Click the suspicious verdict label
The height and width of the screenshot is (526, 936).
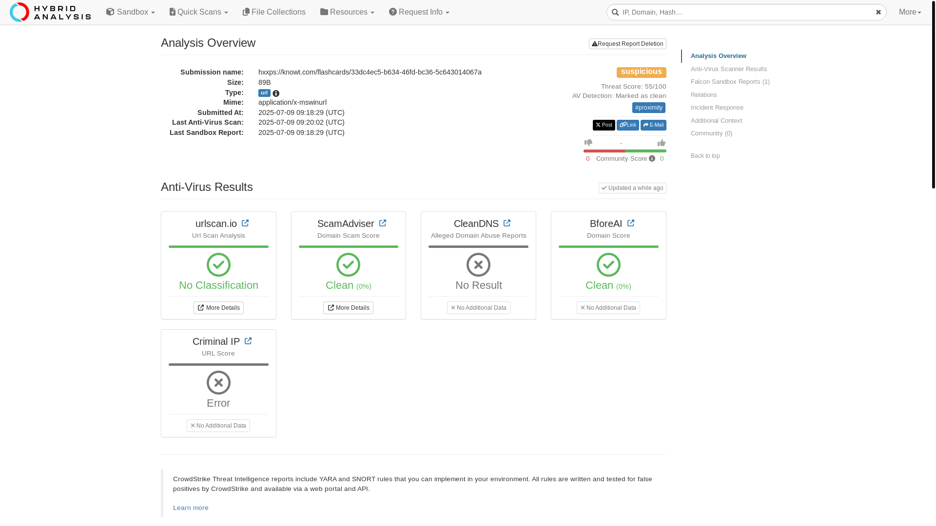642,72
